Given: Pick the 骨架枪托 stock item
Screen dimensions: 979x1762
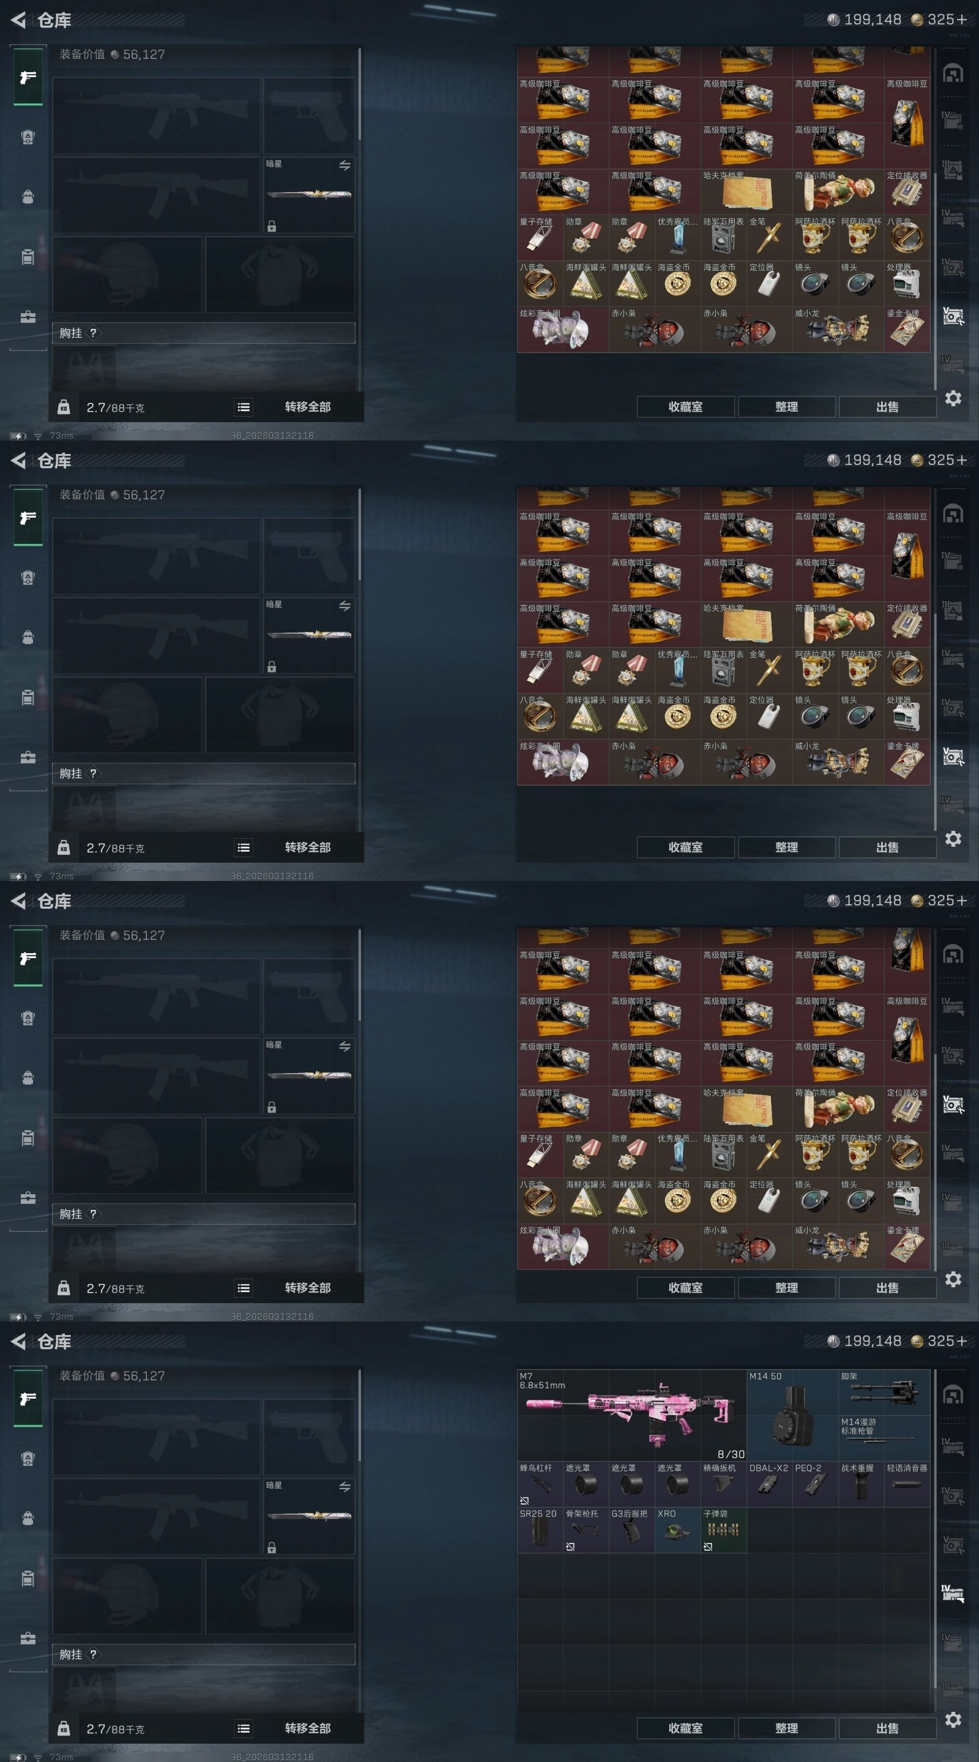Looking at the screenshot, I should (x=586, y=1530).
